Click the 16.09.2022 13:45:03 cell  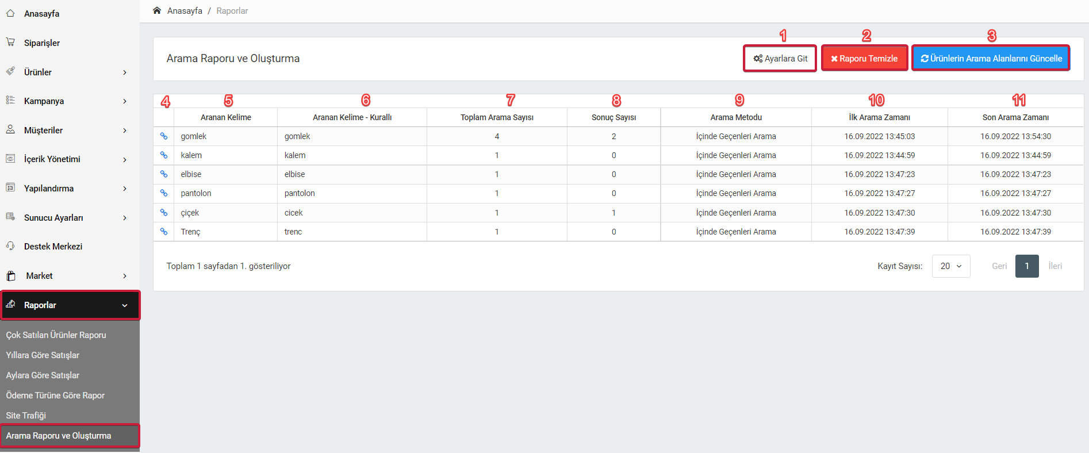click(879, 136)
